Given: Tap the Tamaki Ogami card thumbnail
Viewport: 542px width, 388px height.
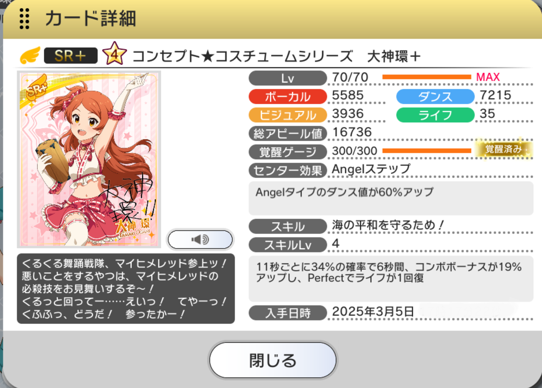Looking at the screenshot, I should tap(89, 159).
